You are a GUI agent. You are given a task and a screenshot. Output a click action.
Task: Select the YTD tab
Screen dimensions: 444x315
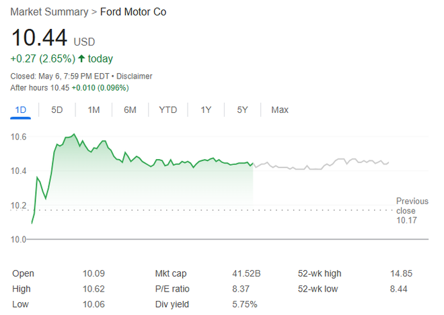click(168, 109)
